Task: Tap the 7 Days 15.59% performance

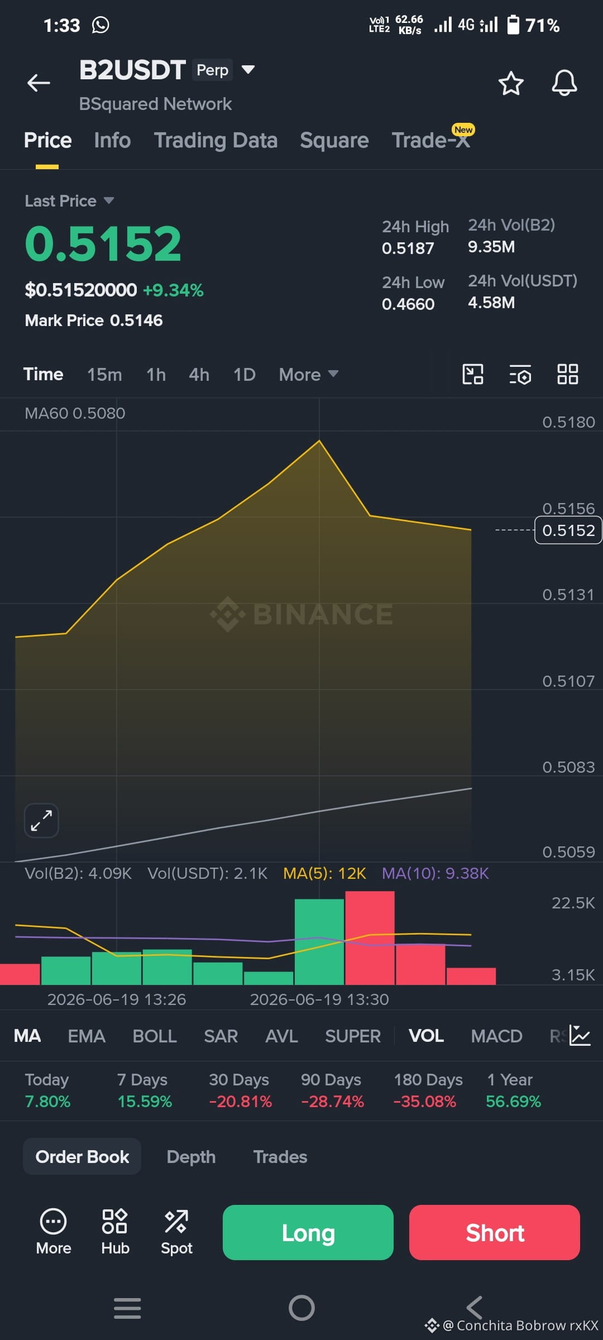Action: click(x=145, y=1090)
